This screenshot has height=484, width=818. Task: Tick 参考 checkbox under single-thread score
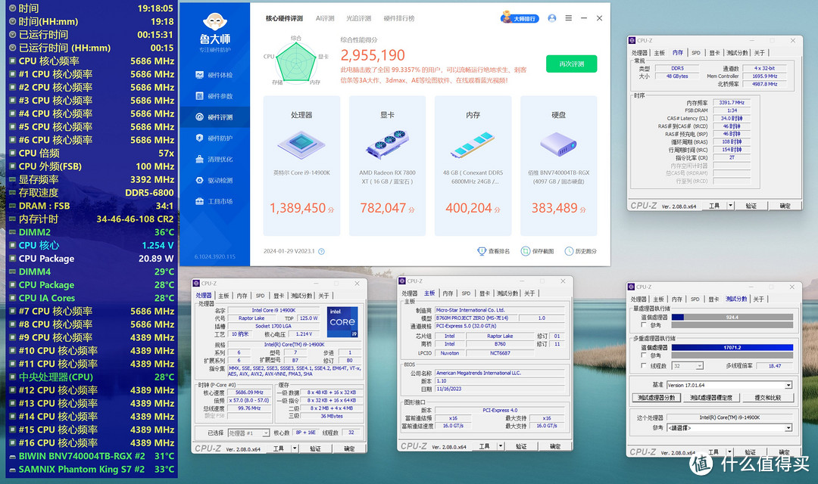click(x=644, y=325)
